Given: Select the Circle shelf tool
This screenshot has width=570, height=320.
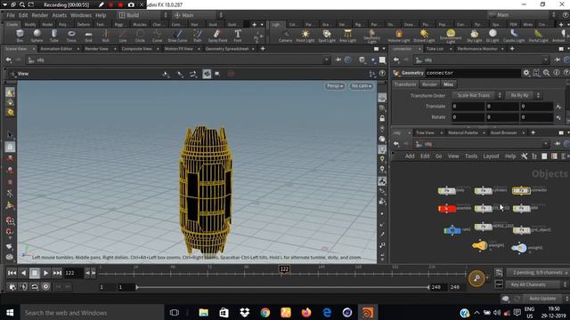Looking at the screenshot, I should (x=140, y=36).
